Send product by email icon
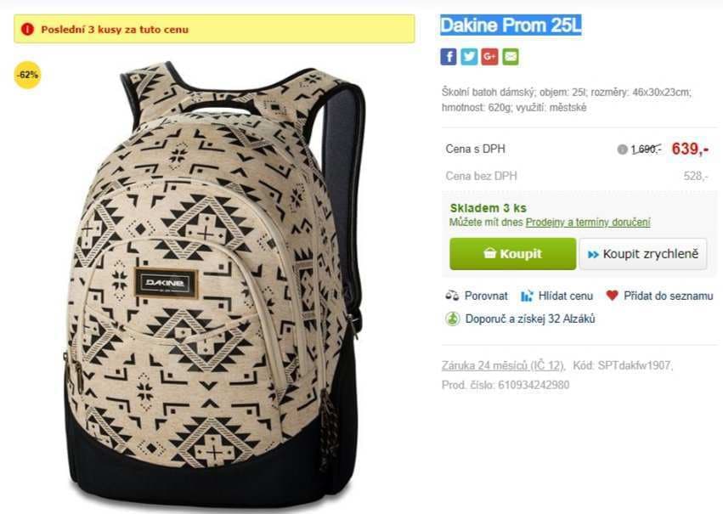The image size is (723, 514). 511,57
